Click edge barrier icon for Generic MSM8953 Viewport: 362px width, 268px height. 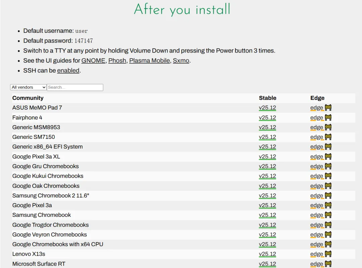tap(328, 127)
